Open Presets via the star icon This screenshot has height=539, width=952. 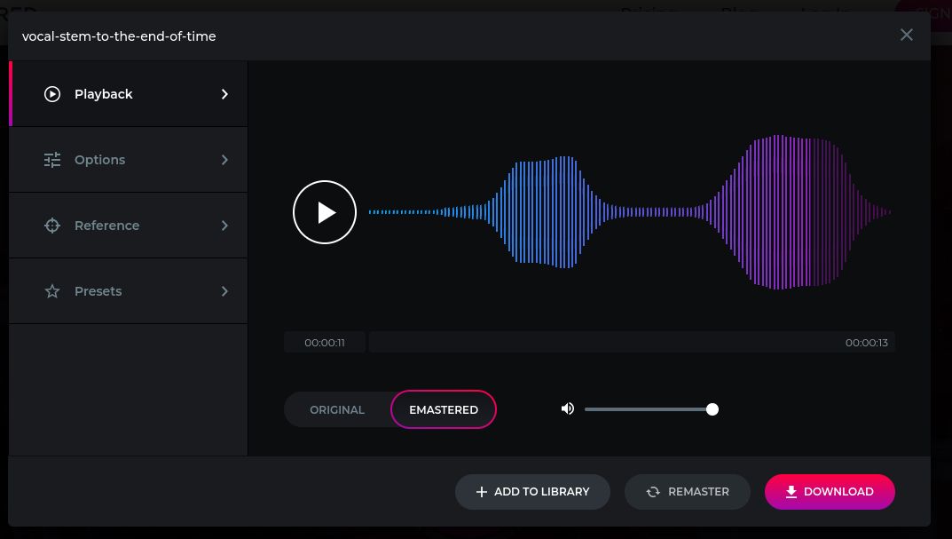point(52,290)
